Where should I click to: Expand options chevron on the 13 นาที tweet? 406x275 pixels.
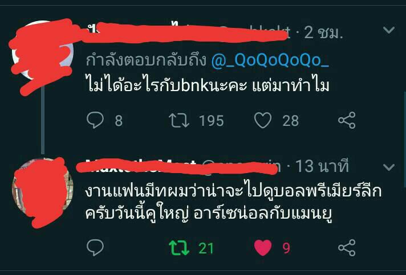click(389, 167)
